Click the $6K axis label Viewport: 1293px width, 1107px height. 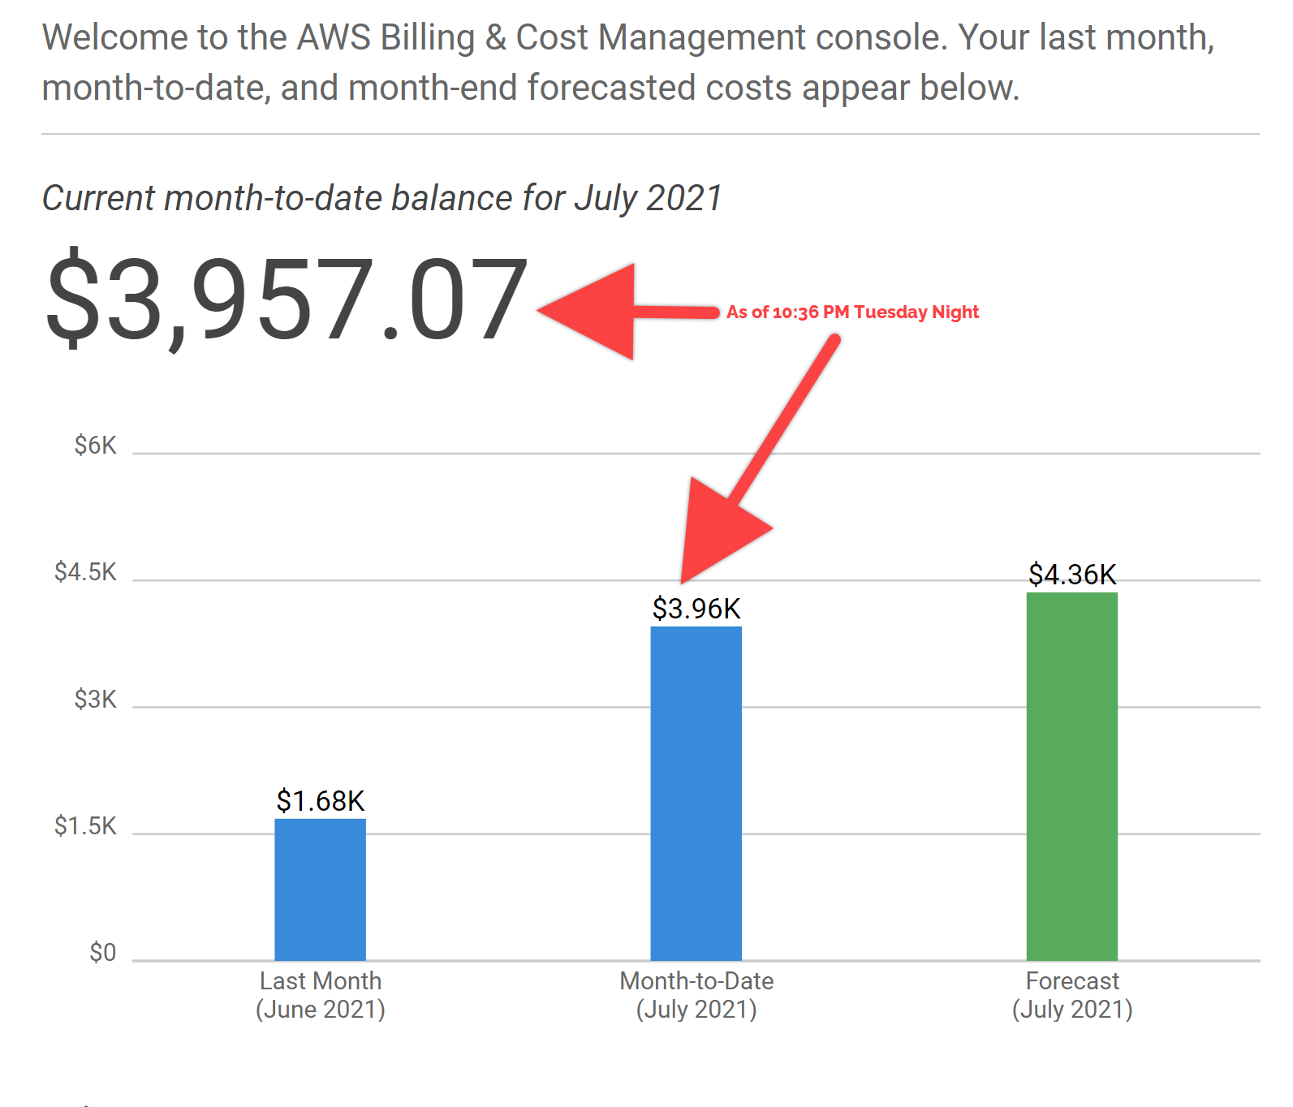(95, 446)
